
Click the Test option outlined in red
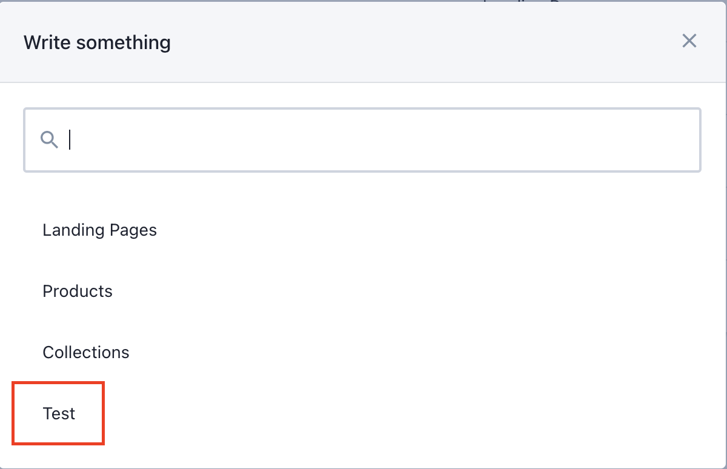point(59,414)
